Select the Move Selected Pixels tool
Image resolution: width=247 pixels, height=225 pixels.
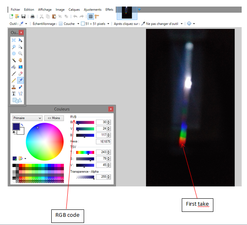click(x=21, y=40)
